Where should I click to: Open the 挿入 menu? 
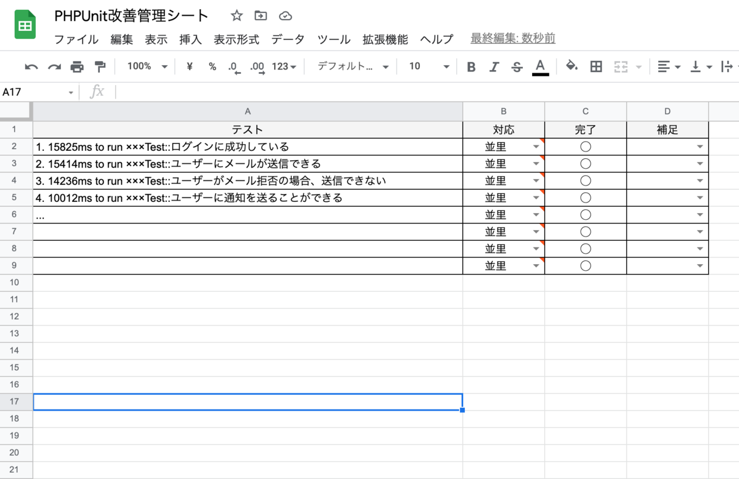[190, 39]
